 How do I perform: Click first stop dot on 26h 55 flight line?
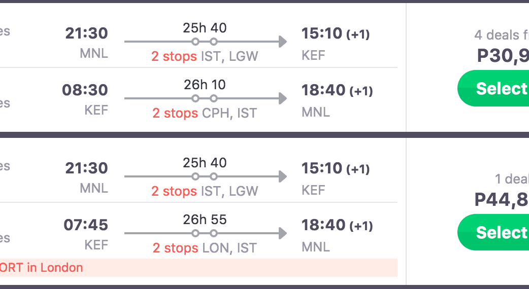point(195,233)
